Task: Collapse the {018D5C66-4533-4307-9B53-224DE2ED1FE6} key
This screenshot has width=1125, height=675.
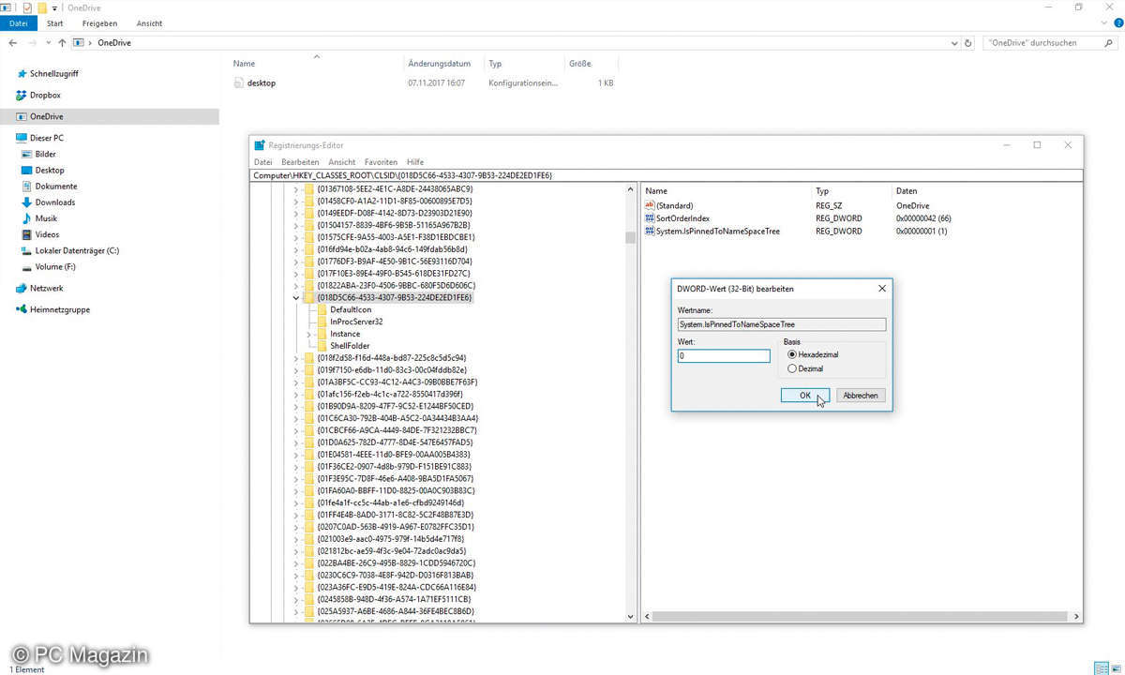Action: pyautogui.click(x=296, y=297)
